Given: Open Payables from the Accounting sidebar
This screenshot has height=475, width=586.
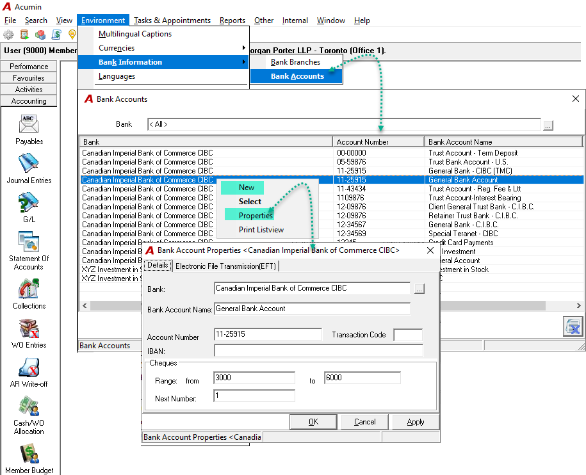Looking at the screenshot, I should coord(29,129).
